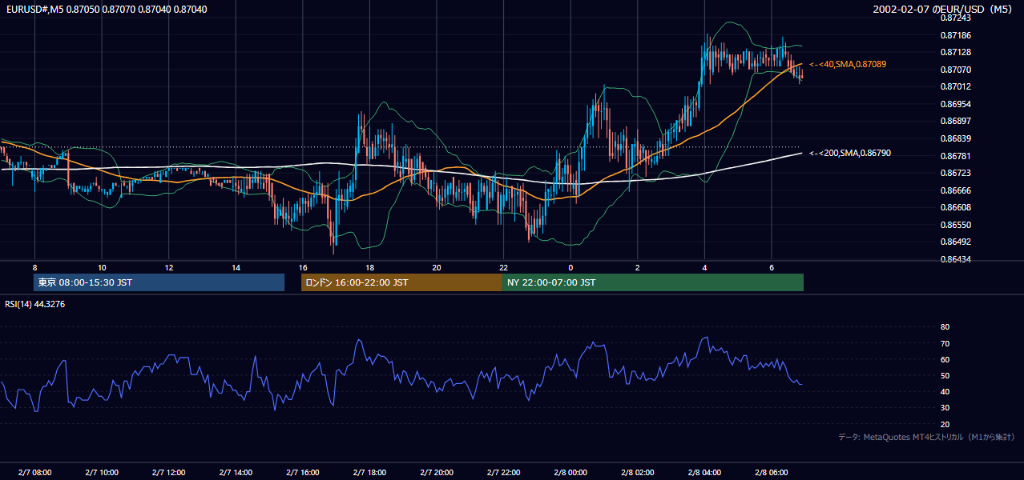The height and width of the screenshot is (480, 1024).
Task: Click hour label 22 under the price chart
Action: tap(504, 267)
